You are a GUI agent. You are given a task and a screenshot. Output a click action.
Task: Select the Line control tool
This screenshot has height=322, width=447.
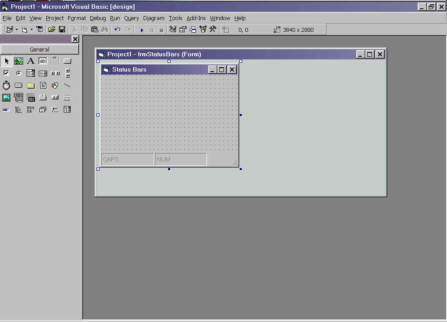[67, 86]
